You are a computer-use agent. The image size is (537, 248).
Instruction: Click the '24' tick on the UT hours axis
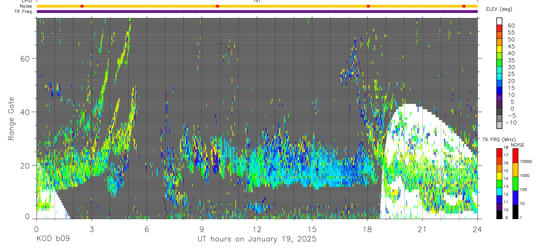[x=478, y=229]
